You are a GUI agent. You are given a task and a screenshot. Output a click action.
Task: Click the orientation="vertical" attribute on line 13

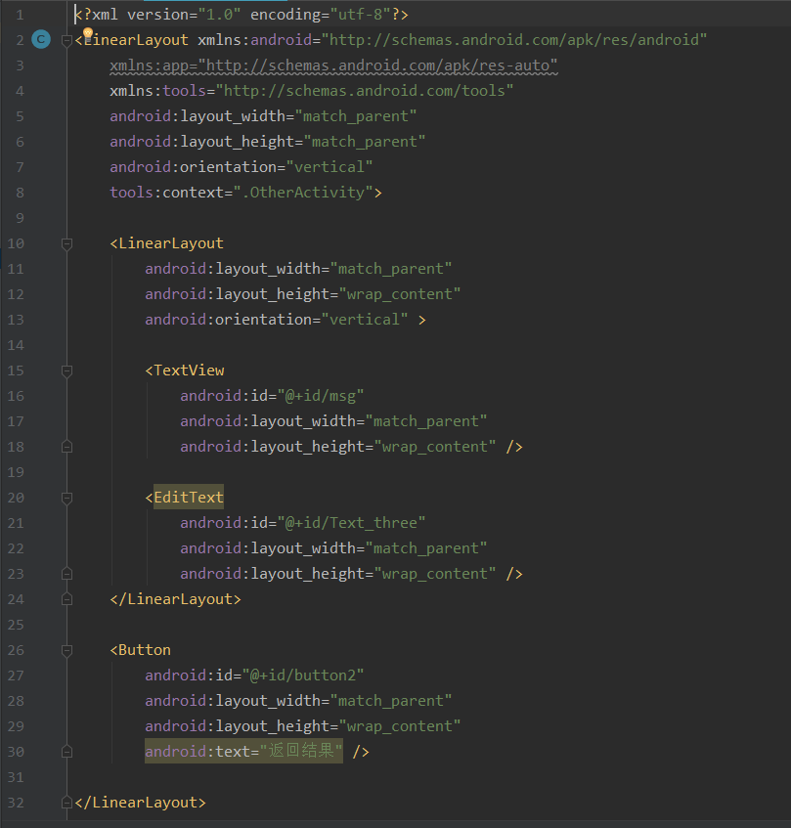[277, 320]
